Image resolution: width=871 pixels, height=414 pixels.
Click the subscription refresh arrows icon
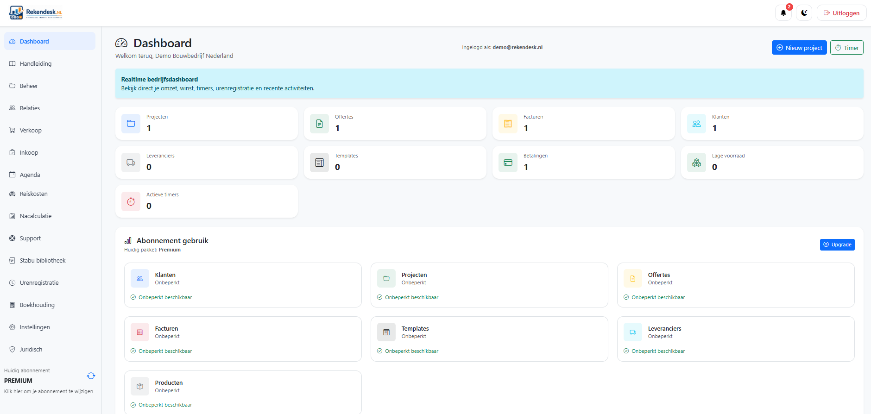tap(91, 376)
